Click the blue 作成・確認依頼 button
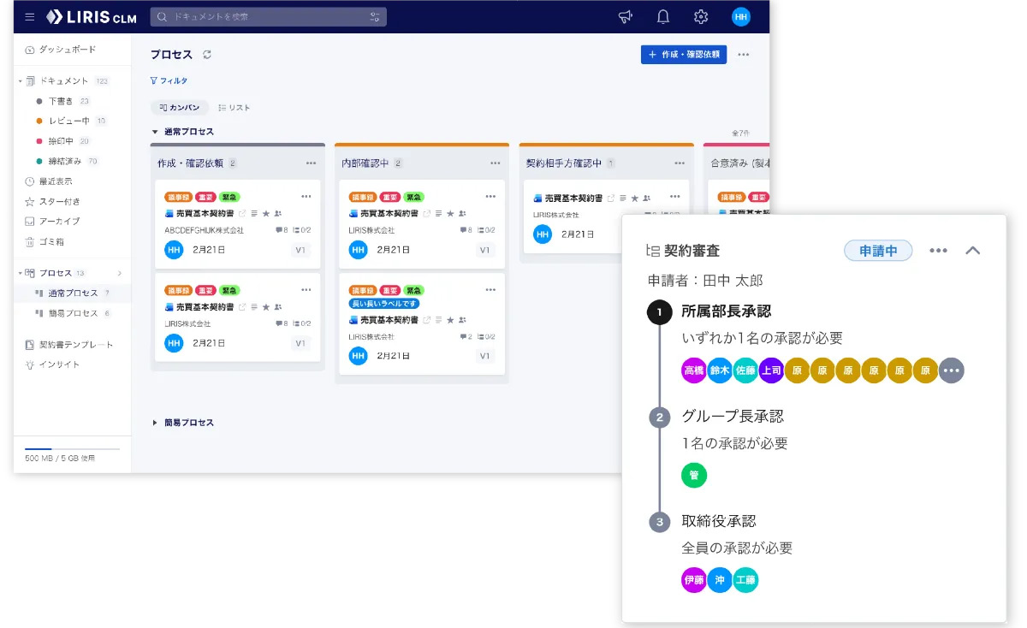This screenshot has height=628, width=1027. click(684, 54)
